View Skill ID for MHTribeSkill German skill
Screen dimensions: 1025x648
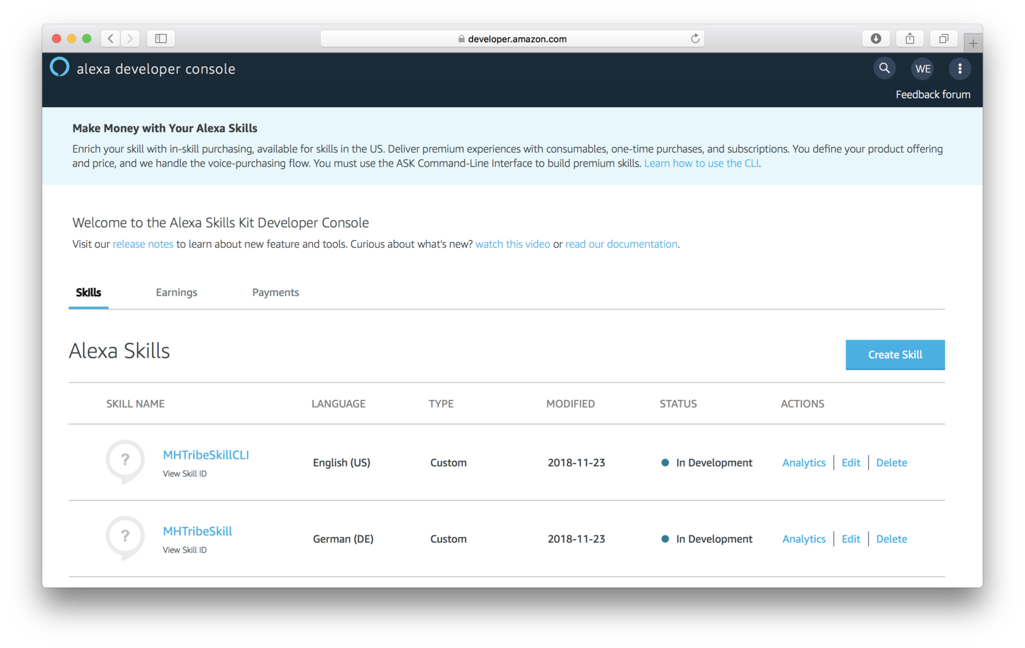(x=184, y=550)
